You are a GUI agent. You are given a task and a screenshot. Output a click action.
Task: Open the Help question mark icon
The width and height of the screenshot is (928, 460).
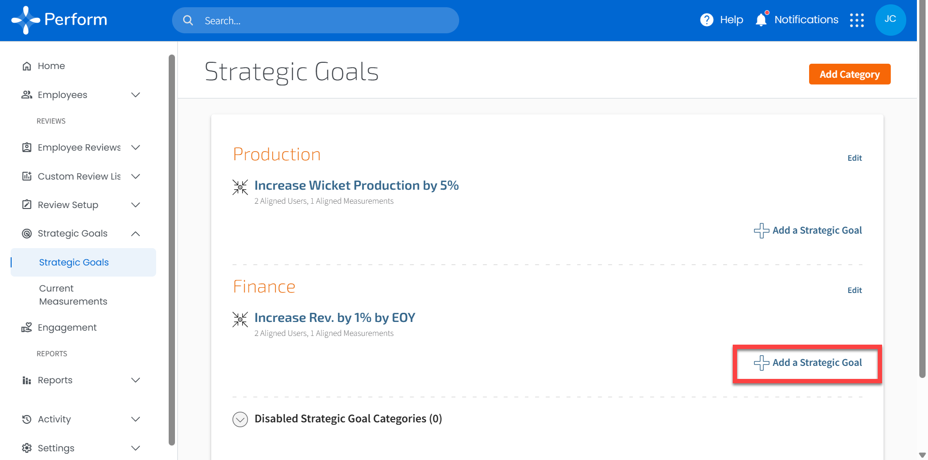pos(707,20)
